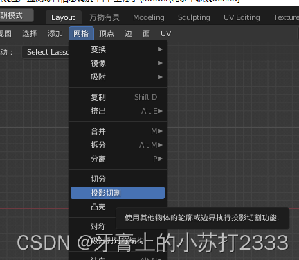This screenshot has width=299, height=260.
Task: Select the highlighted 投影切割 entry
Action: click(118, 193)
